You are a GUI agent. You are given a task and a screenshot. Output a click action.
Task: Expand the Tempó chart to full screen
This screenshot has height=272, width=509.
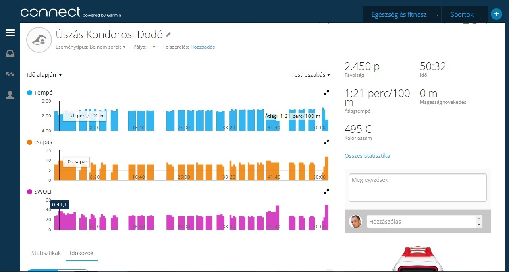[x=326, y=93]
